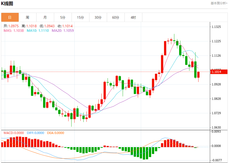Click the 1.1225 price axis label
The image size is (229, 163).
pyautogui.click(x=216, y=41)
